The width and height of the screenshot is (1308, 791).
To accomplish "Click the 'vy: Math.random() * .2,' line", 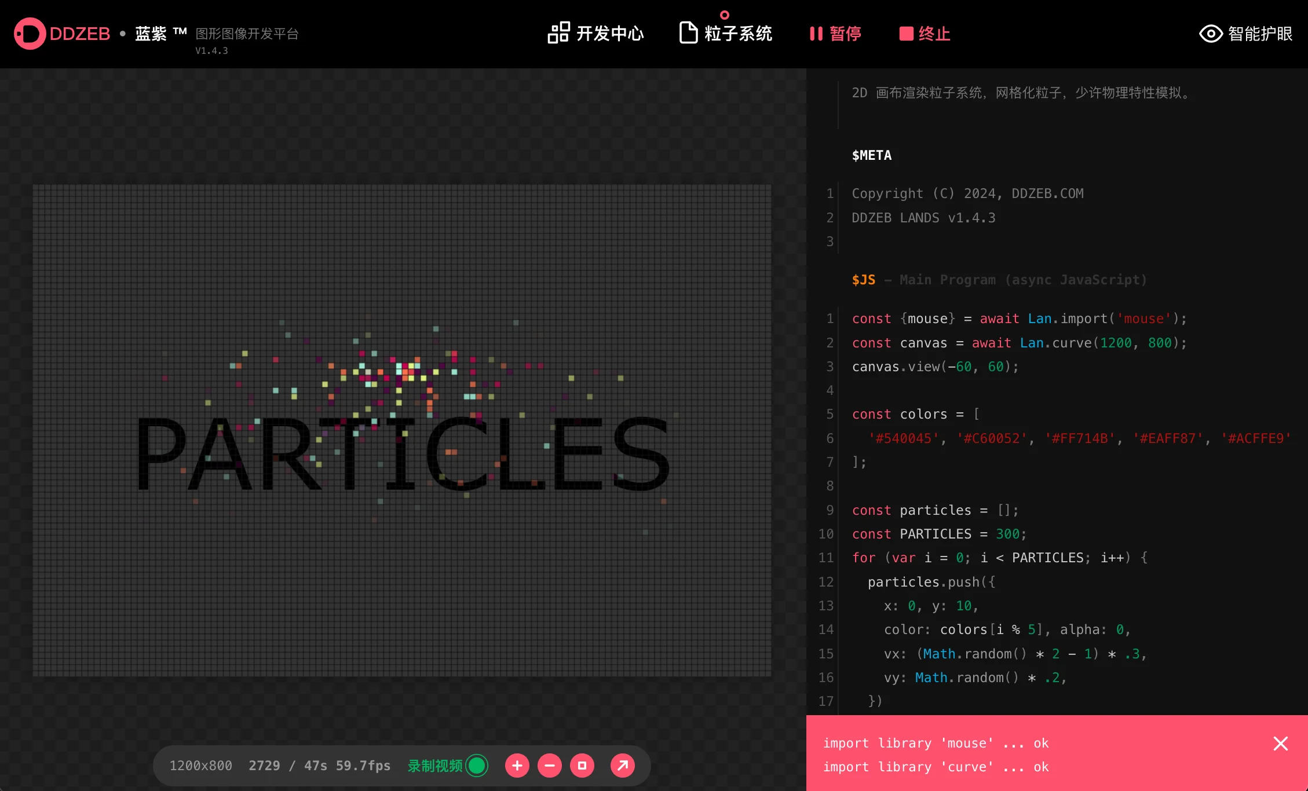I will [x=975, y=678].
